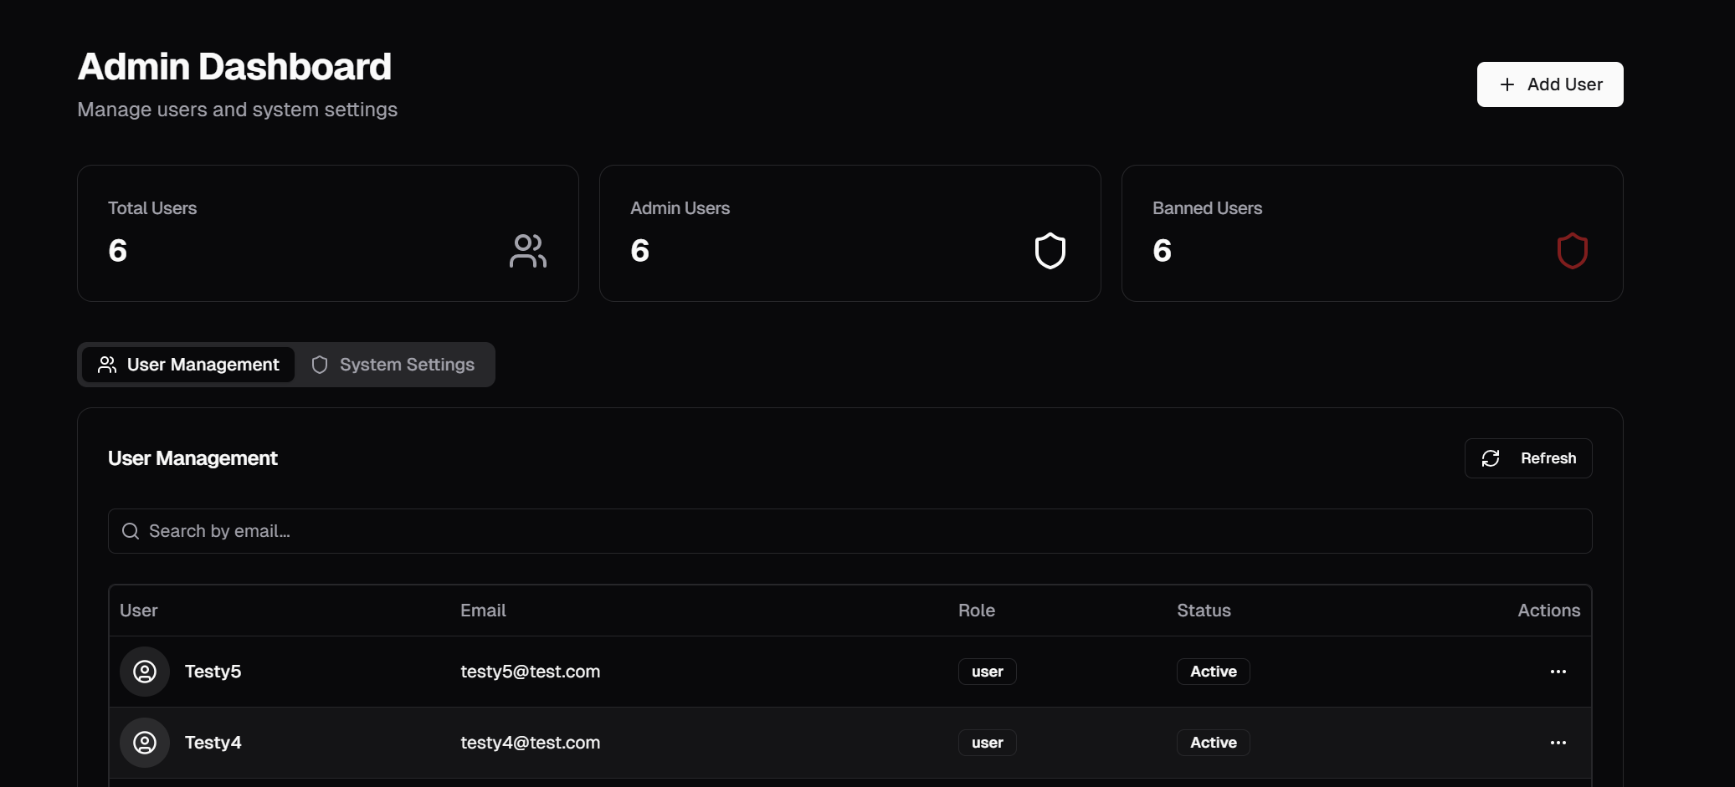Click the Testy5 user name
1735x787 pixels.
coord(213,672)
